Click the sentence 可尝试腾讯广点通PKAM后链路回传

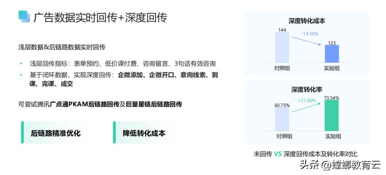(100, 104)
